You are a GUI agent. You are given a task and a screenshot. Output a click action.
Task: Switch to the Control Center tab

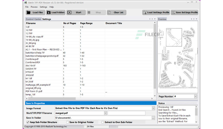pos(33,19)
